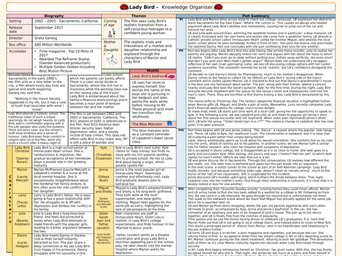Select the 'Miguel and Shelly' character cell

click(104, 199)
